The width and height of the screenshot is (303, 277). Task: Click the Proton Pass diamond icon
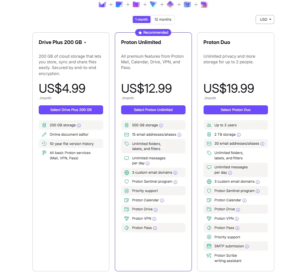pos(170,4)
